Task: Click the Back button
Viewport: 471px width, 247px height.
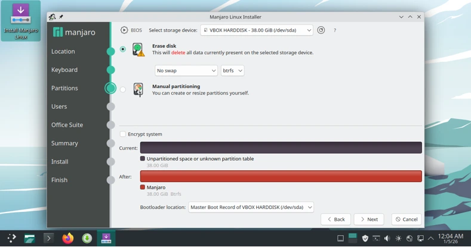Action: [336, 220]
